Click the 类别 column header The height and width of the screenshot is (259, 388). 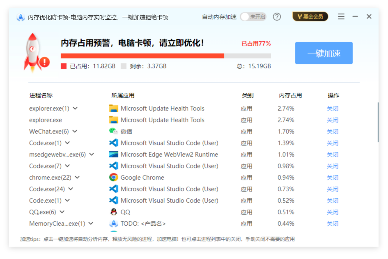coord(248,95)
